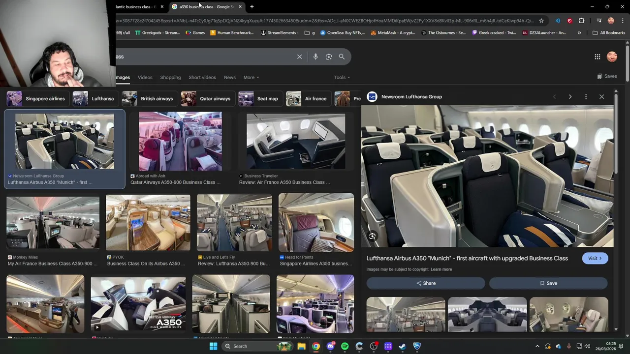Start voice search with the microphone icon
630x354 pixels.
click(315, 57)
